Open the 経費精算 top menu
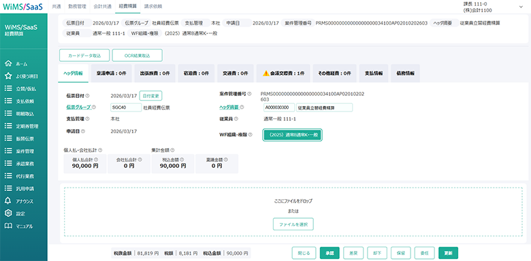Image resolution: width=531 pixels, height=261 pixels. coord(127,6)
